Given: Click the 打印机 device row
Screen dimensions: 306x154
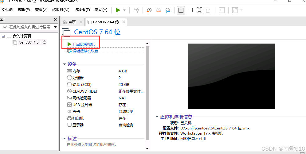Looking at the screenshot, I should 105,118.
